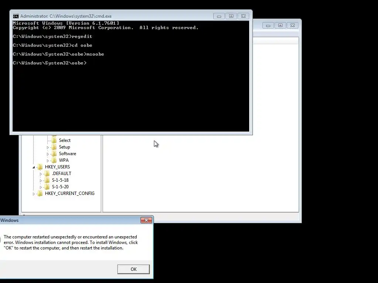Select the Setup registry key label
This screenshot has width=378, height=283.
point(64,147)
